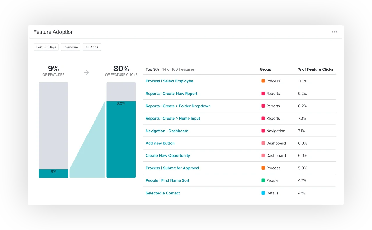
Task: Open Reports | Create > Folder Dropdown link
Action: [178, 106]
